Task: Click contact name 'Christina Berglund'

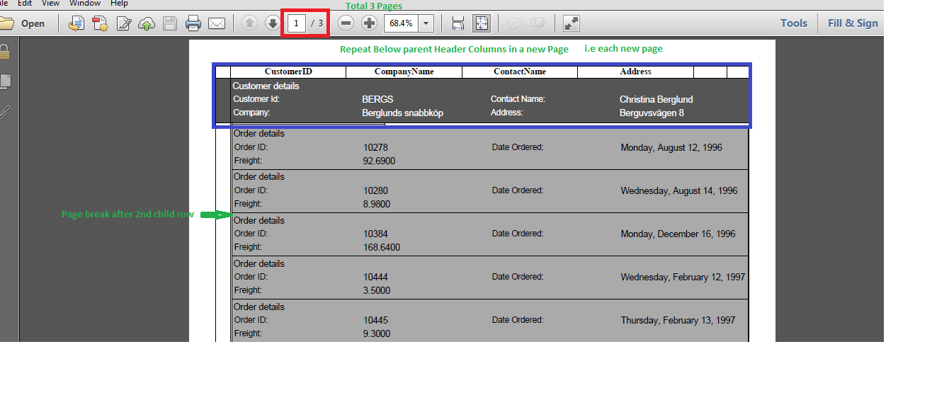Action: [x=656, y=100]
